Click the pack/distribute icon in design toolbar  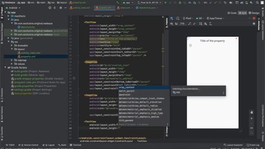pyautogui.click(x=200, y=24)
